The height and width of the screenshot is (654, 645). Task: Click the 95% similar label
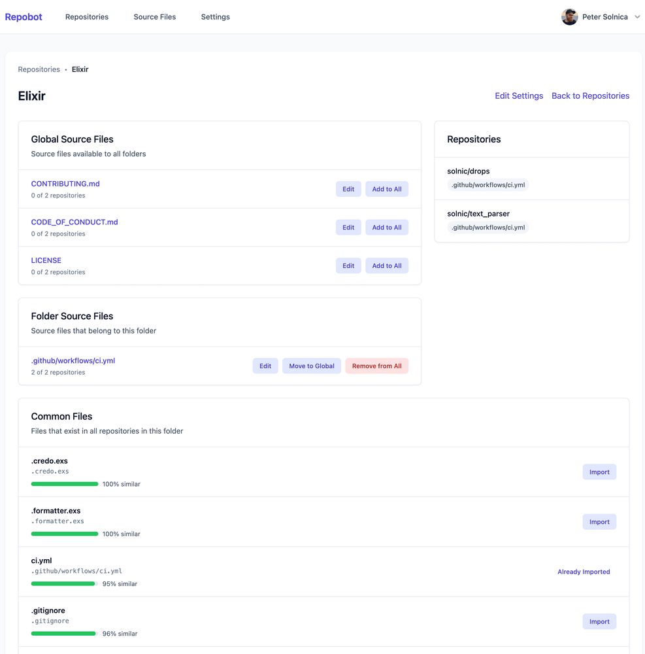(120, 583)
